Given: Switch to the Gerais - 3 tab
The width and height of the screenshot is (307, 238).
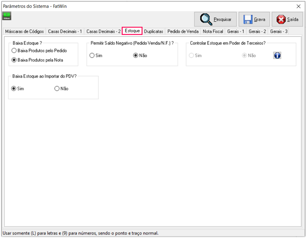Looking at the screenshot, I should pos(279,31).
